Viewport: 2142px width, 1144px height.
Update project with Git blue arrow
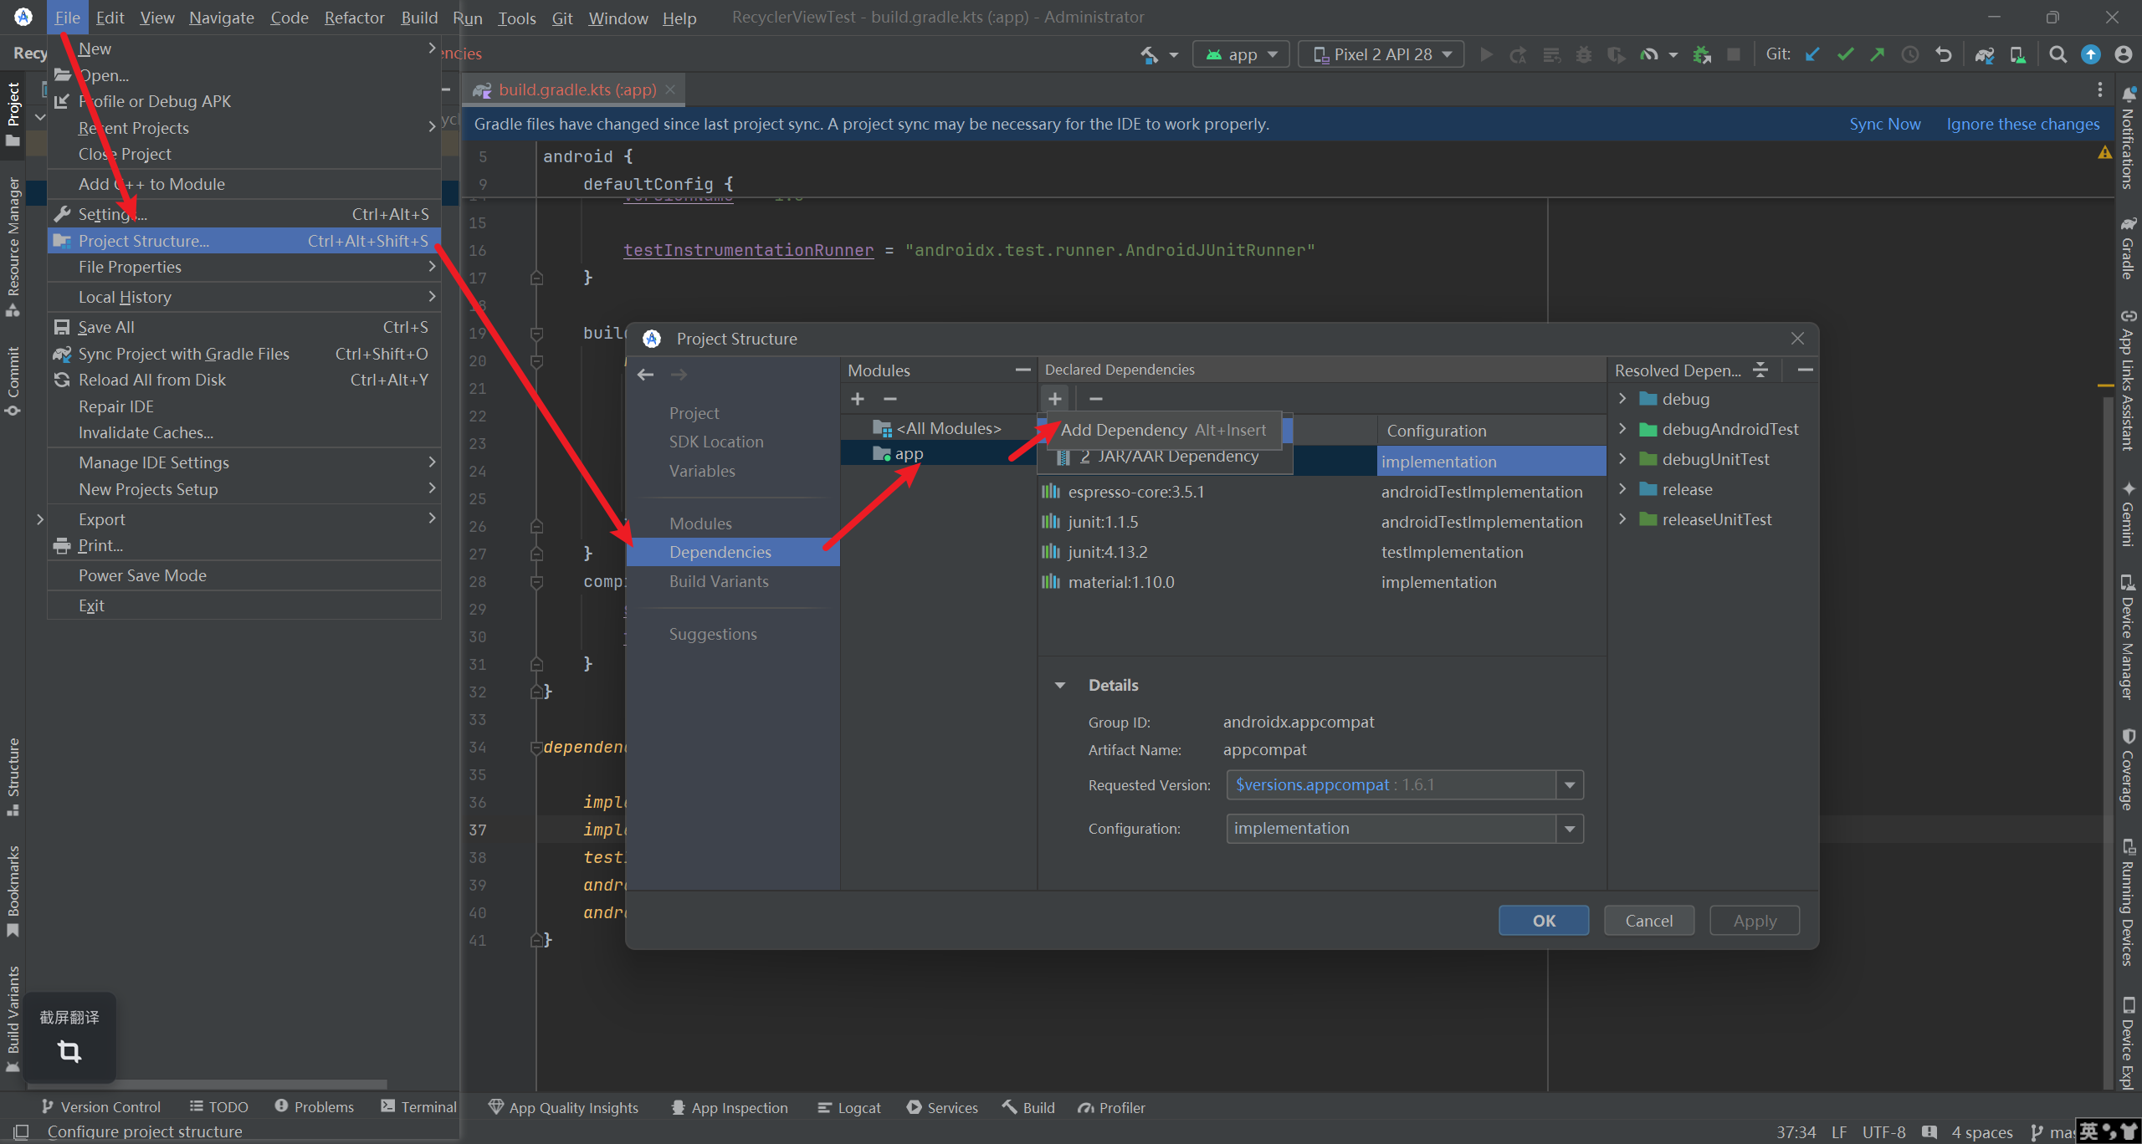tap(1812, 55)
